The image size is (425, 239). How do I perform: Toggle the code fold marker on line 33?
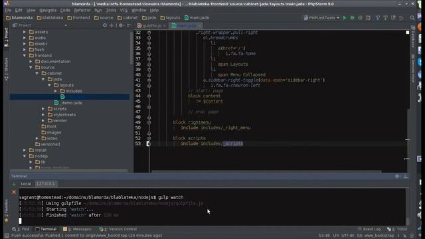click(149, 38)
